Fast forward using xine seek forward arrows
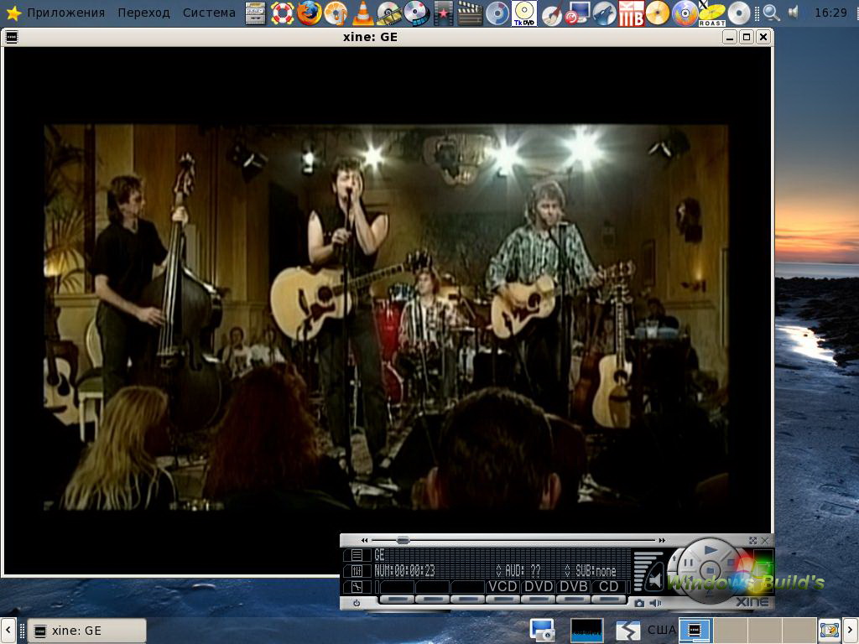 (662, 541)
